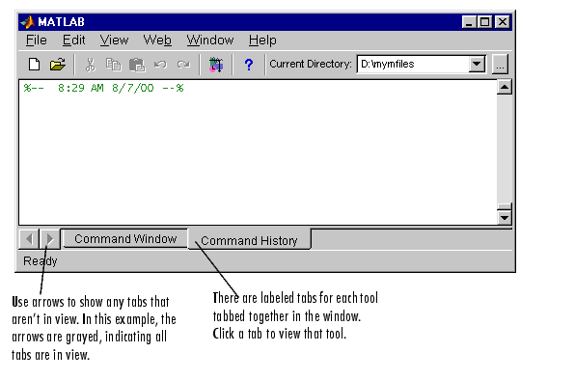Open Simulink library browser icon
Image resolution: width=575 pixels, height=380 pixels.
(216, 65)
